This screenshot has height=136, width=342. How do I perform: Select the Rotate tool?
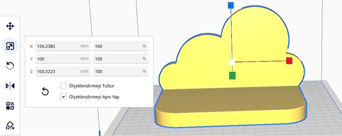tap(10, 66)
